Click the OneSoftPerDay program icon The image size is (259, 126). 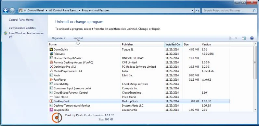click(51, 58)
